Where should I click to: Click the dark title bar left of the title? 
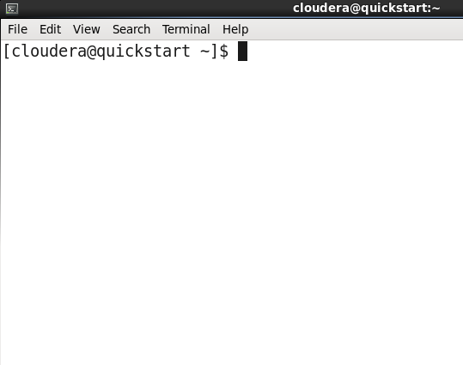pos(154,9)
